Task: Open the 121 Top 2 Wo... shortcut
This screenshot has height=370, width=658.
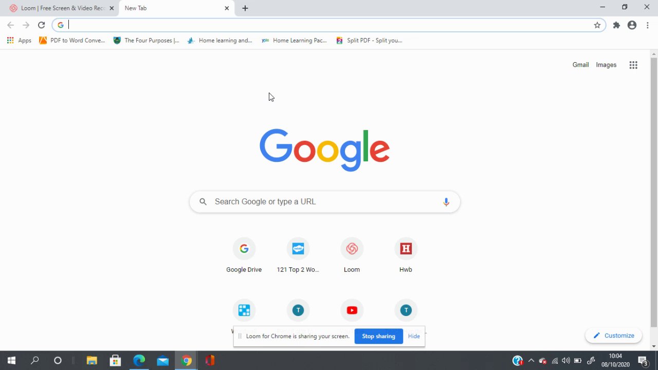Action: point(298,255)
